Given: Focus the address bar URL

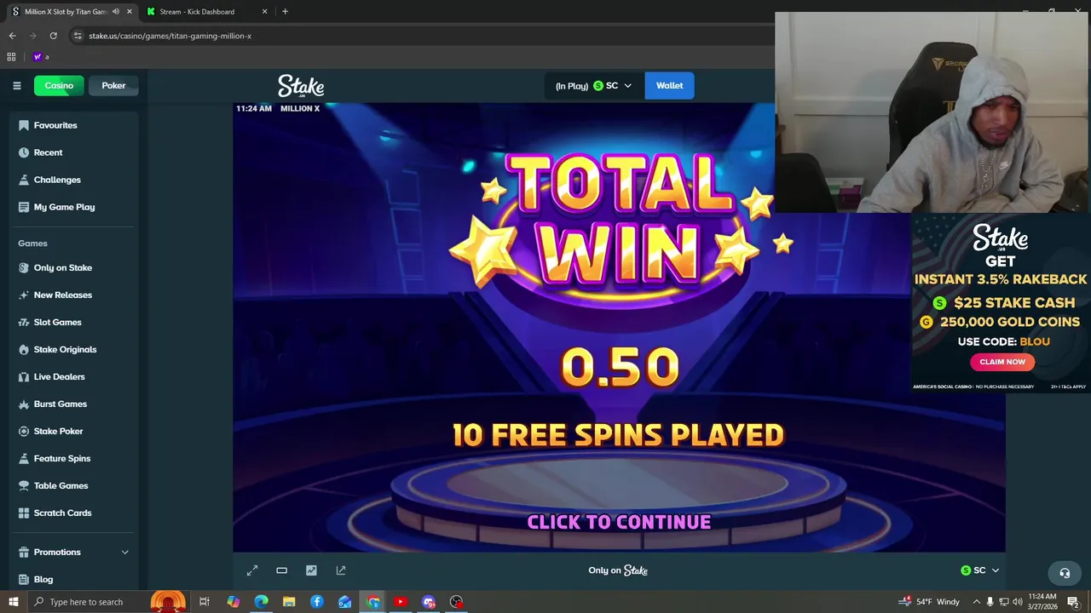Looking at the screenshot, I should coord(170,36).
